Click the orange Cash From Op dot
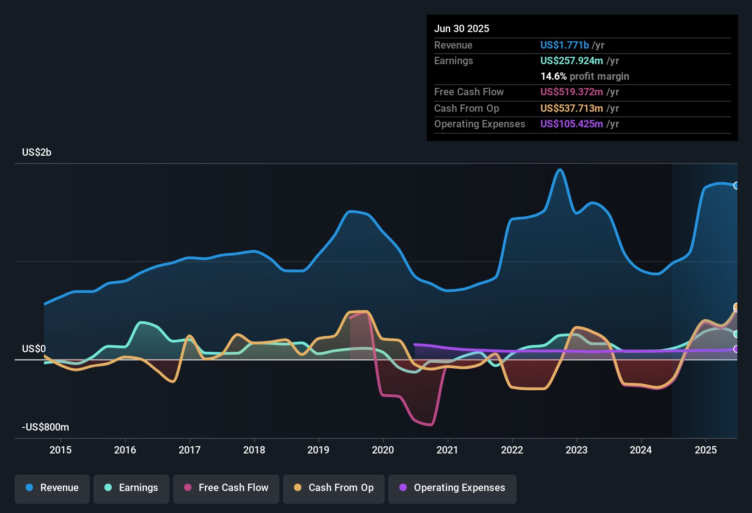752x513 pixels. point(298,487)
